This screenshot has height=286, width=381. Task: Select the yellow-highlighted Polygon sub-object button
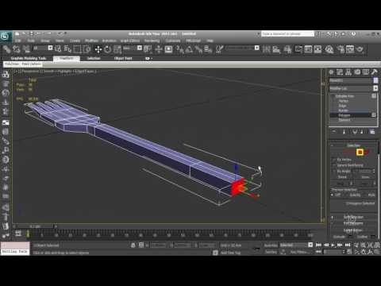click(360, 152)
